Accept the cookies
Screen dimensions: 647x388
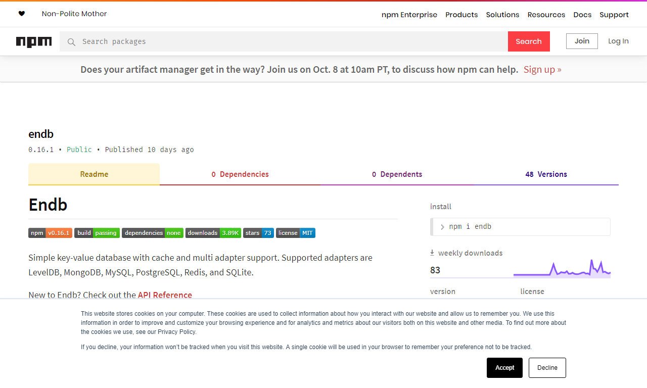[504, 368]
